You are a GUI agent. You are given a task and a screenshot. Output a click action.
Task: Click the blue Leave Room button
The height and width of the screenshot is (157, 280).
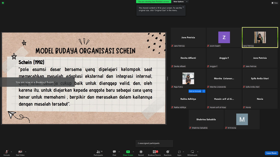pos(271,153)
